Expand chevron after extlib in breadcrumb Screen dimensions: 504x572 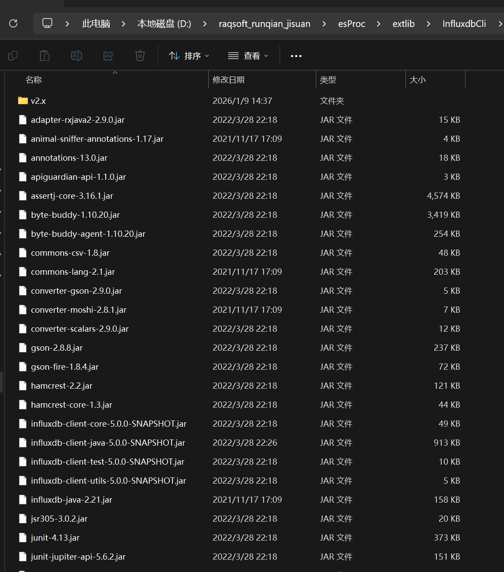click(428, 24)
